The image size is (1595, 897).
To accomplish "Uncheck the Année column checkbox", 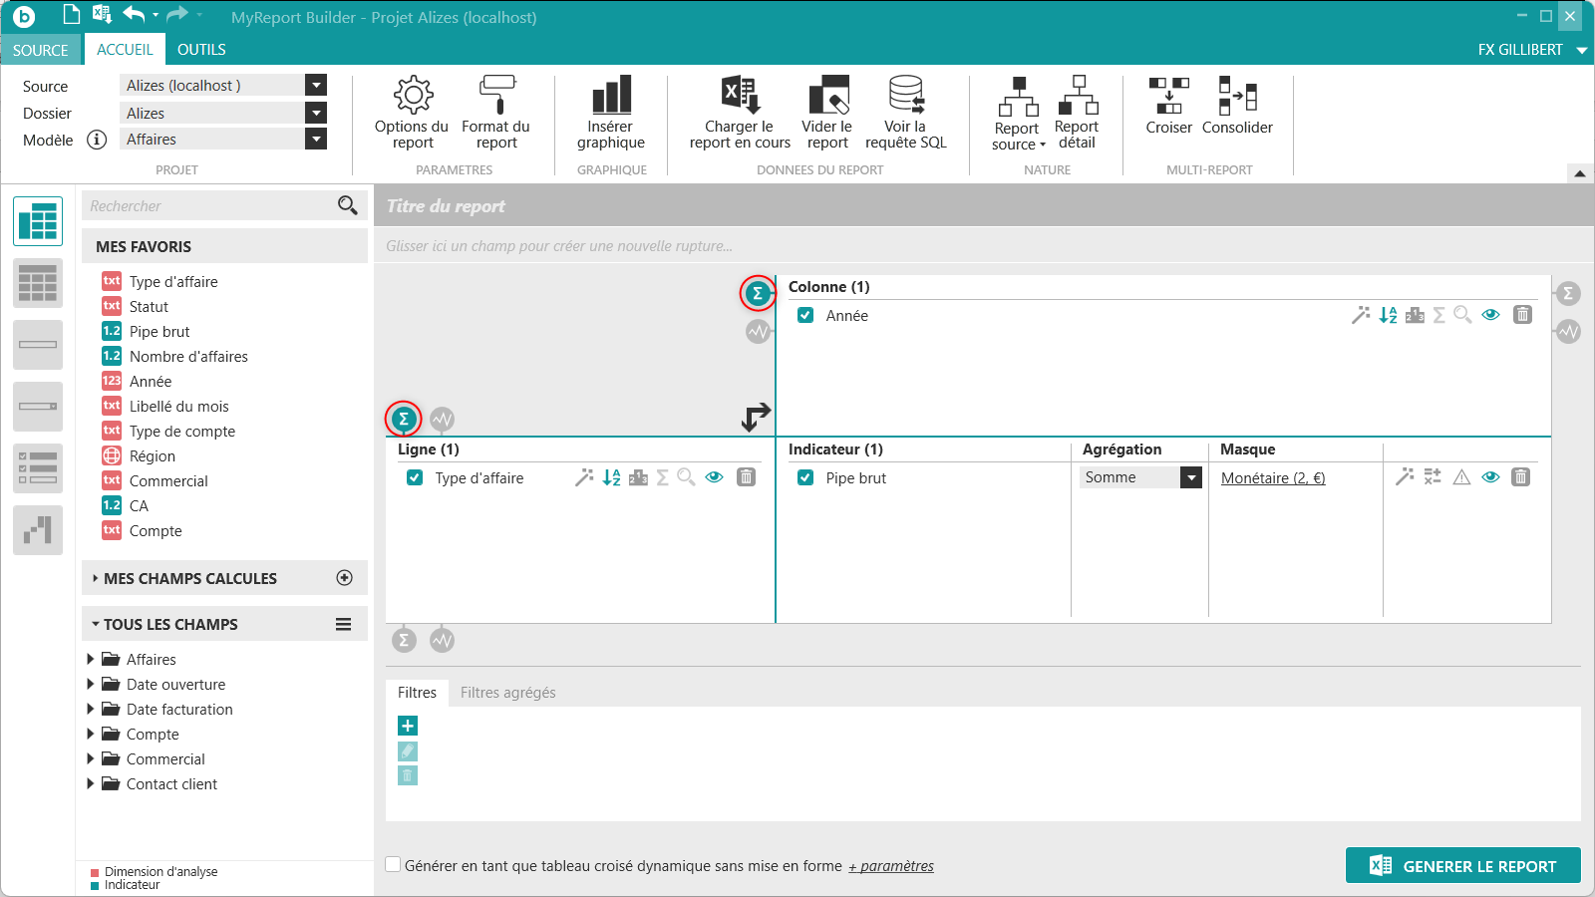I will point(805,315).
